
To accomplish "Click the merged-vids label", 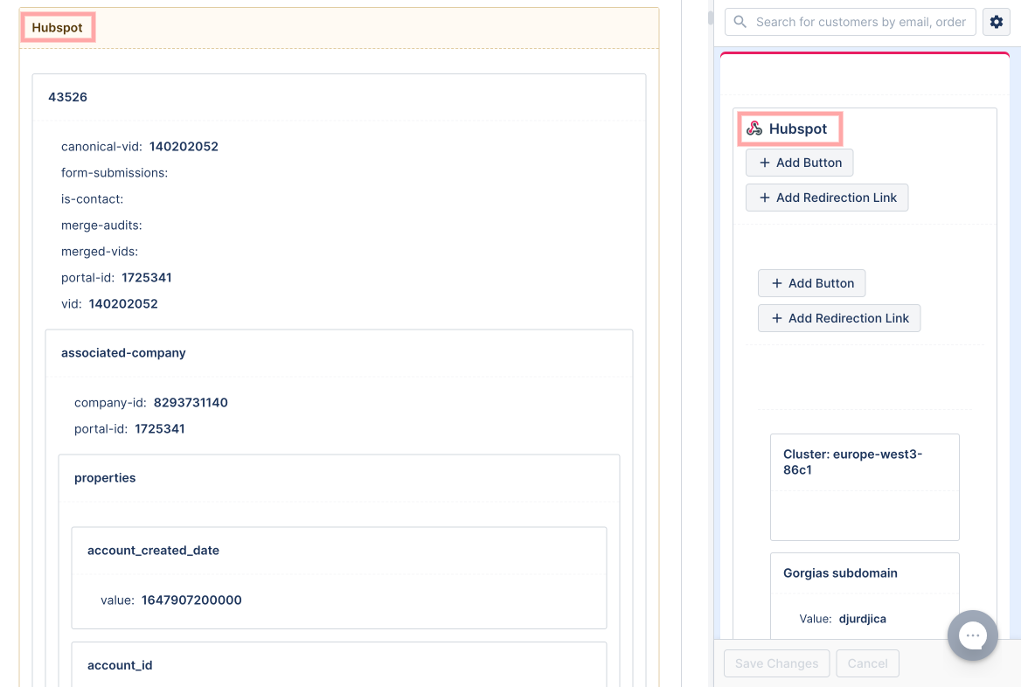I will 100,252.
